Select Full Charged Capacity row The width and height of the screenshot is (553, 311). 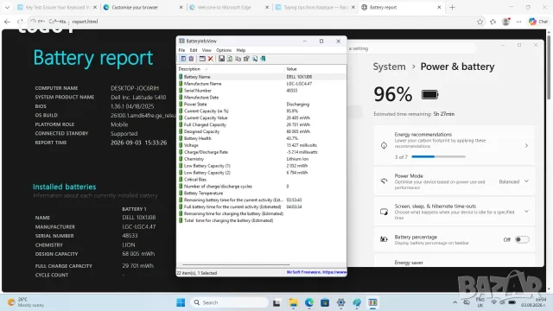[x=262, y=124]
